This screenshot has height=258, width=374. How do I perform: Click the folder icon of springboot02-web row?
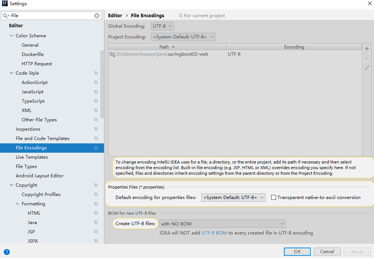(112, 54)
